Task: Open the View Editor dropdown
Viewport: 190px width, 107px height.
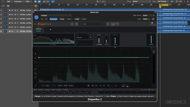Action: (x=146, y=19)
